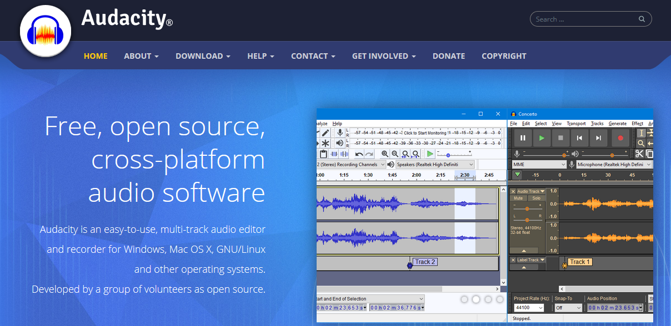Open the HELP site menu
Image resolution: width=671 pixels, height=326 pixels.
click(261, 56)
